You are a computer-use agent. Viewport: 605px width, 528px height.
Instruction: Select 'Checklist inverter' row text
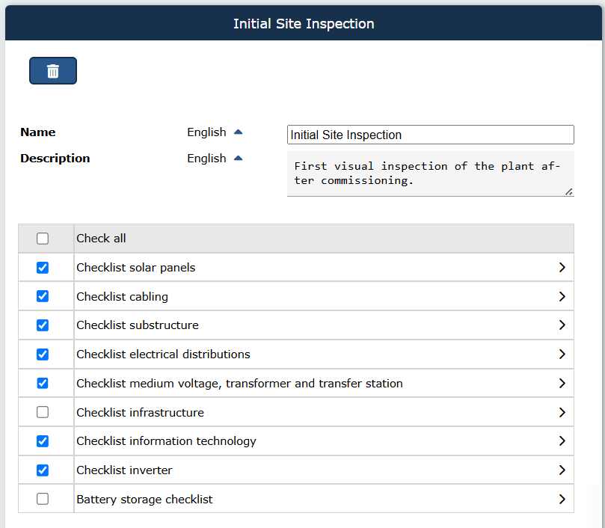pyautogui.click(x=124, y=470)
